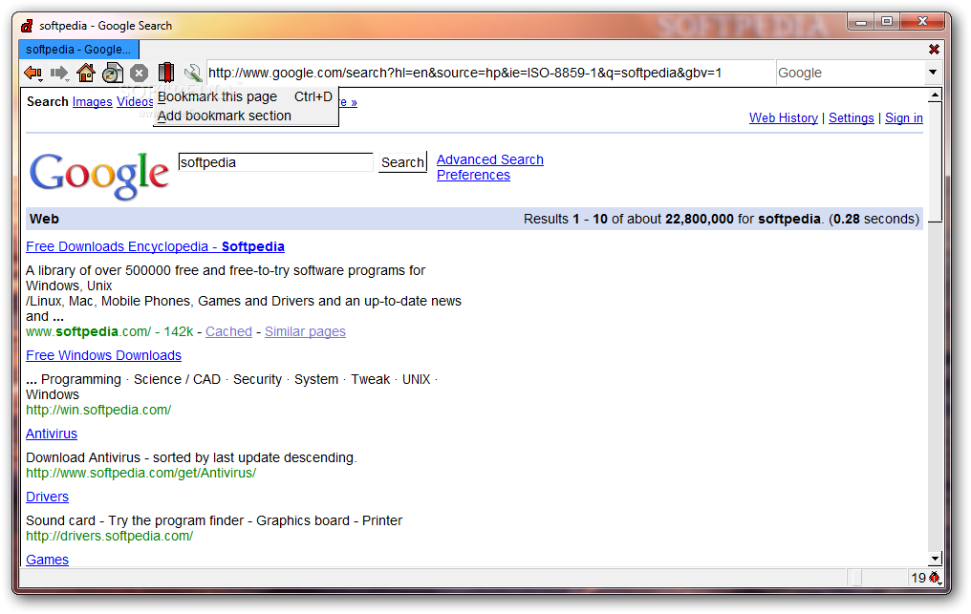Open the wrench tools icon
This screenshot has width=971, height=614.
[x=193, y=73]
